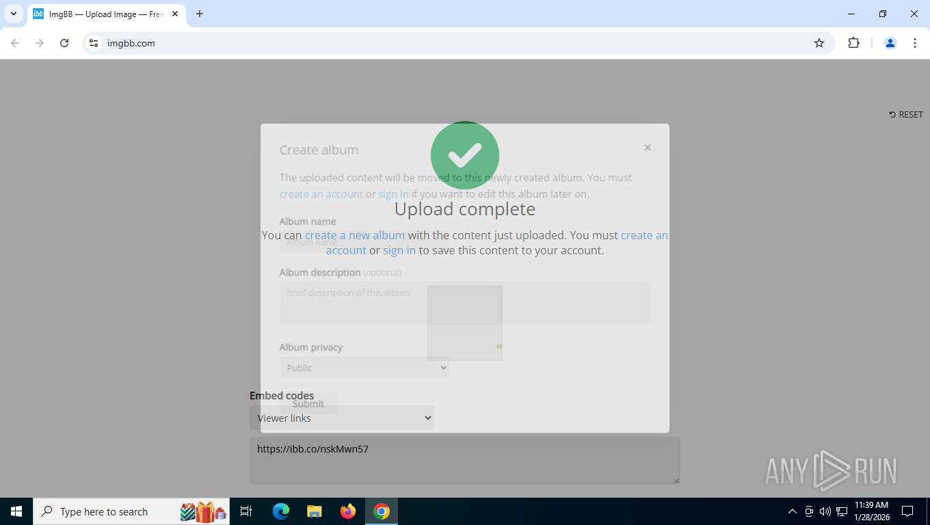930x525 pixels.
Task: Click the create an account link in dialog
Action: [x=321, y=194]
